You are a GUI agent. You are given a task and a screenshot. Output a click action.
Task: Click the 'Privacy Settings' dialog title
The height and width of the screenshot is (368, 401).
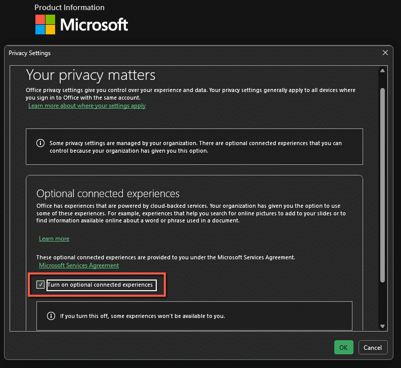(x=30, y=53)
